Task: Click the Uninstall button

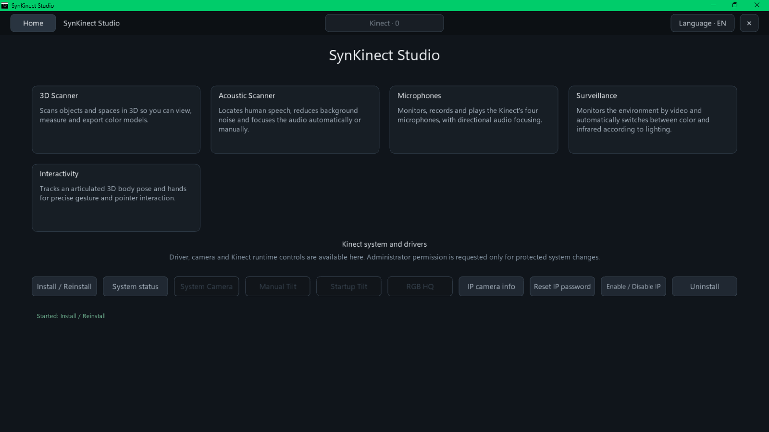Action: (x=704, y=287)
